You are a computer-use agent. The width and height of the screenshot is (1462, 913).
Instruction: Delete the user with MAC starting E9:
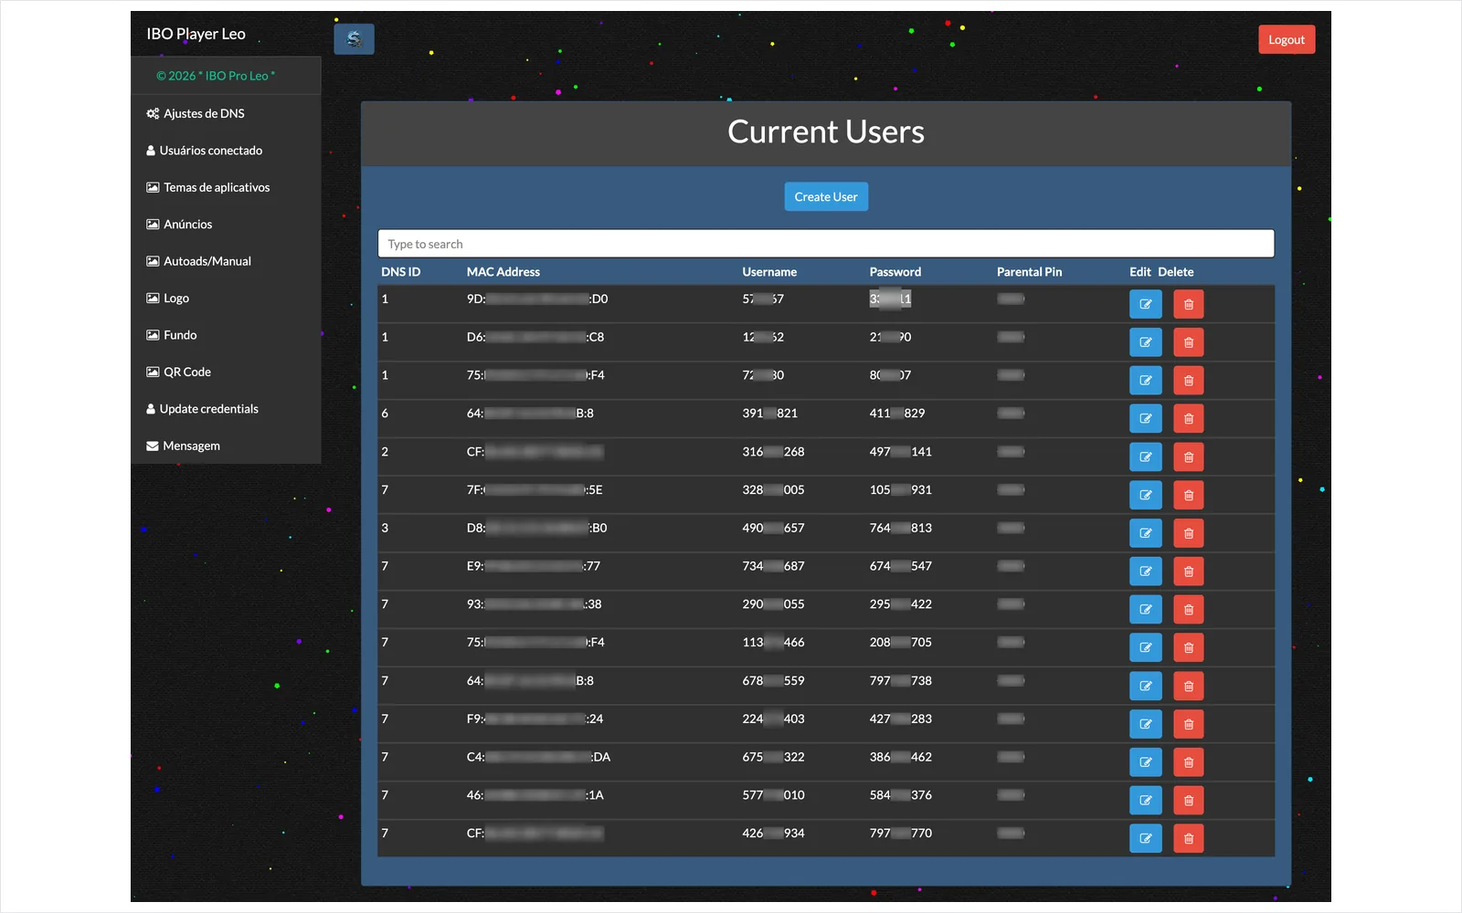pyautogui.click(x=1188, y=572)
